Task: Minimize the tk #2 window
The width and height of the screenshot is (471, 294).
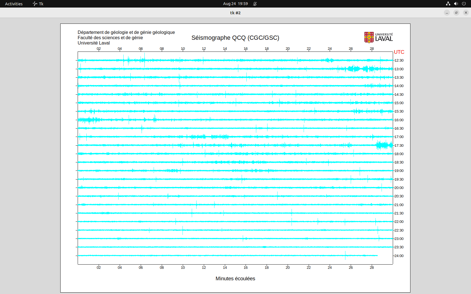Action: tap(447, 13)
